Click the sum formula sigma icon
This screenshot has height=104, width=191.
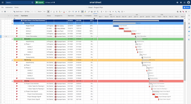[101, 11]
